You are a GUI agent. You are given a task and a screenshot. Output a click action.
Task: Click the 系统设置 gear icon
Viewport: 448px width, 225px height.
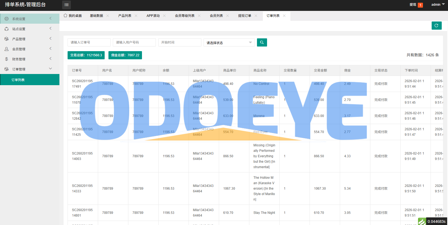click(7, 19)
